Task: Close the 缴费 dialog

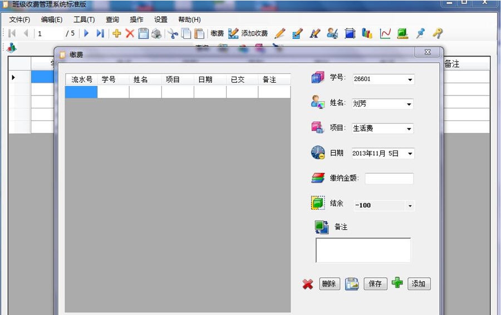Action: [x=428, y=52]
